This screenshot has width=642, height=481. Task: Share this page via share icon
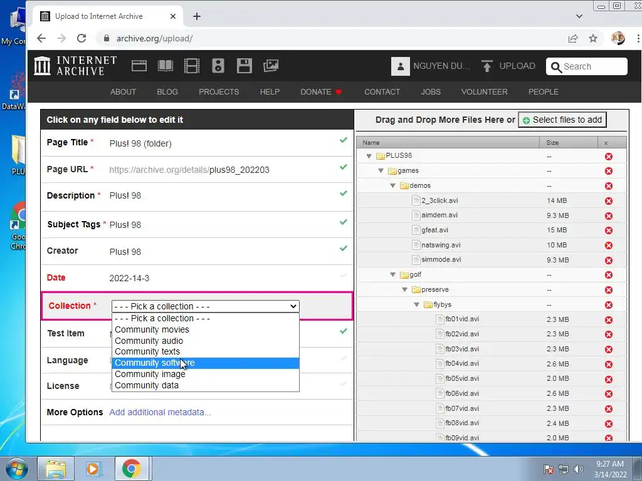[573, 38]
